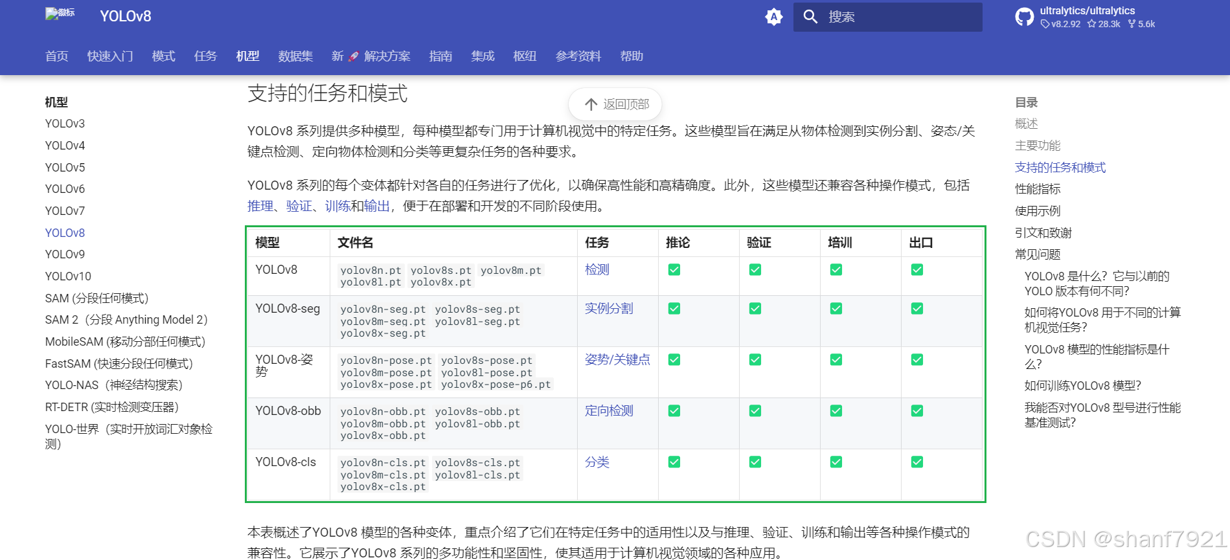Jump to 支持的任务和模式 in contents
This screenshot has height=560, width=1230.
pos(1060,168)
